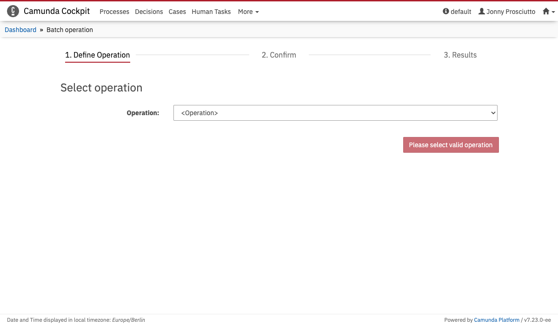Screen dimensions: 558x325
Task: Click the Dashboard breadcrumb link
Action: click(20, 30)
